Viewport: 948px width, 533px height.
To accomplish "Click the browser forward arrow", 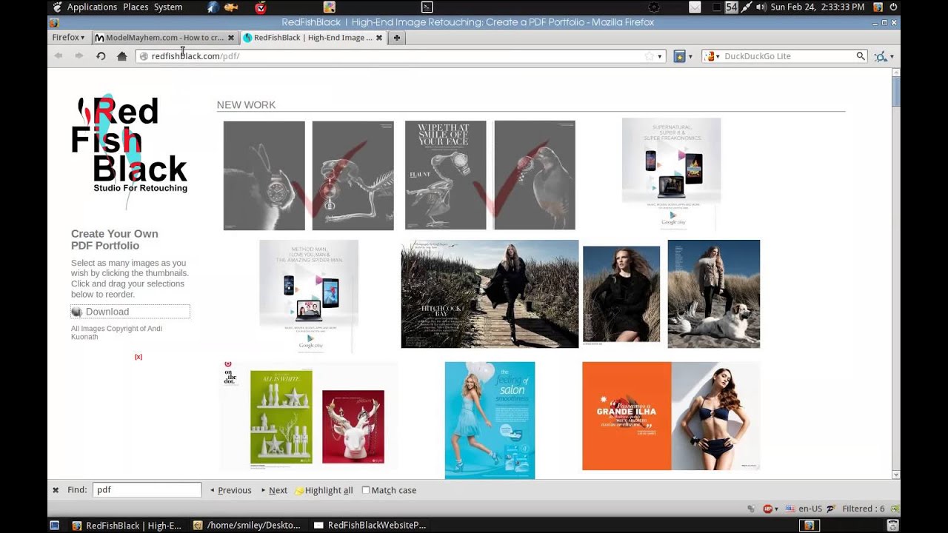I will pyautogui.click(x=79, y=56).
